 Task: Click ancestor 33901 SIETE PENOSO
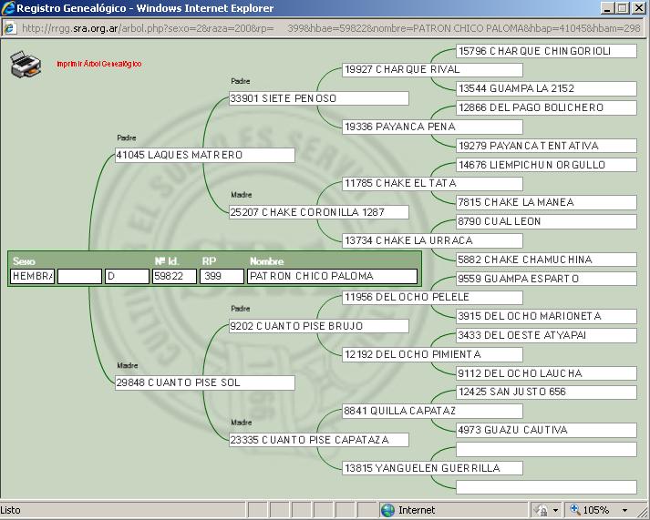pyautogui.click(x=318, y=98)
